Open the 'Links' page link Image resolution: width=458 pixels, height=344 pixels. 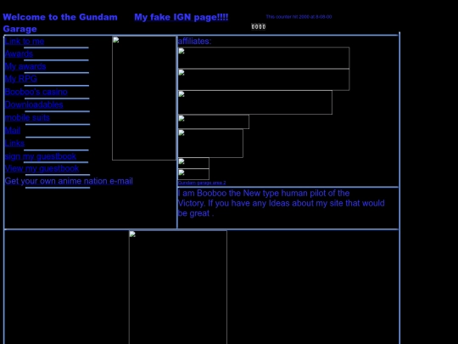[x=14, y=144]
